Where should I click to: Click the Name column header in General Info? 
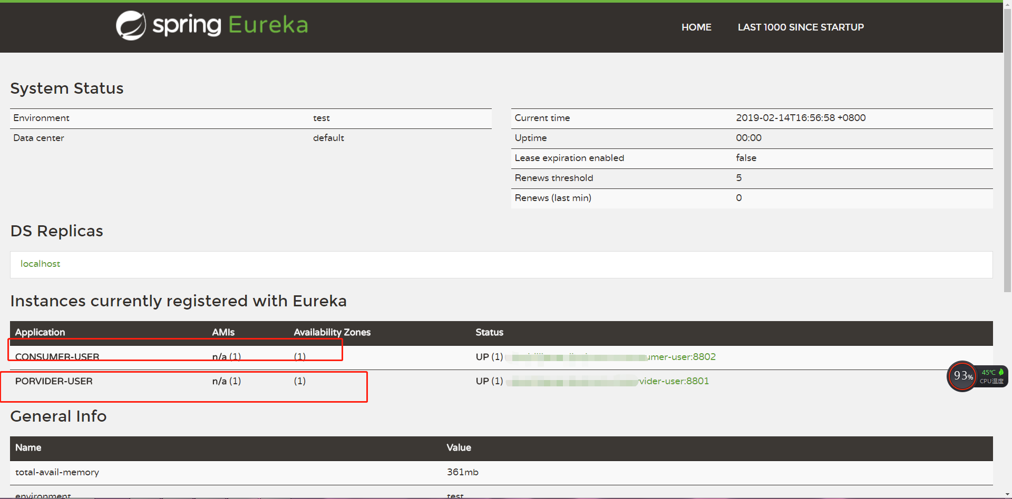pos(28,448)
